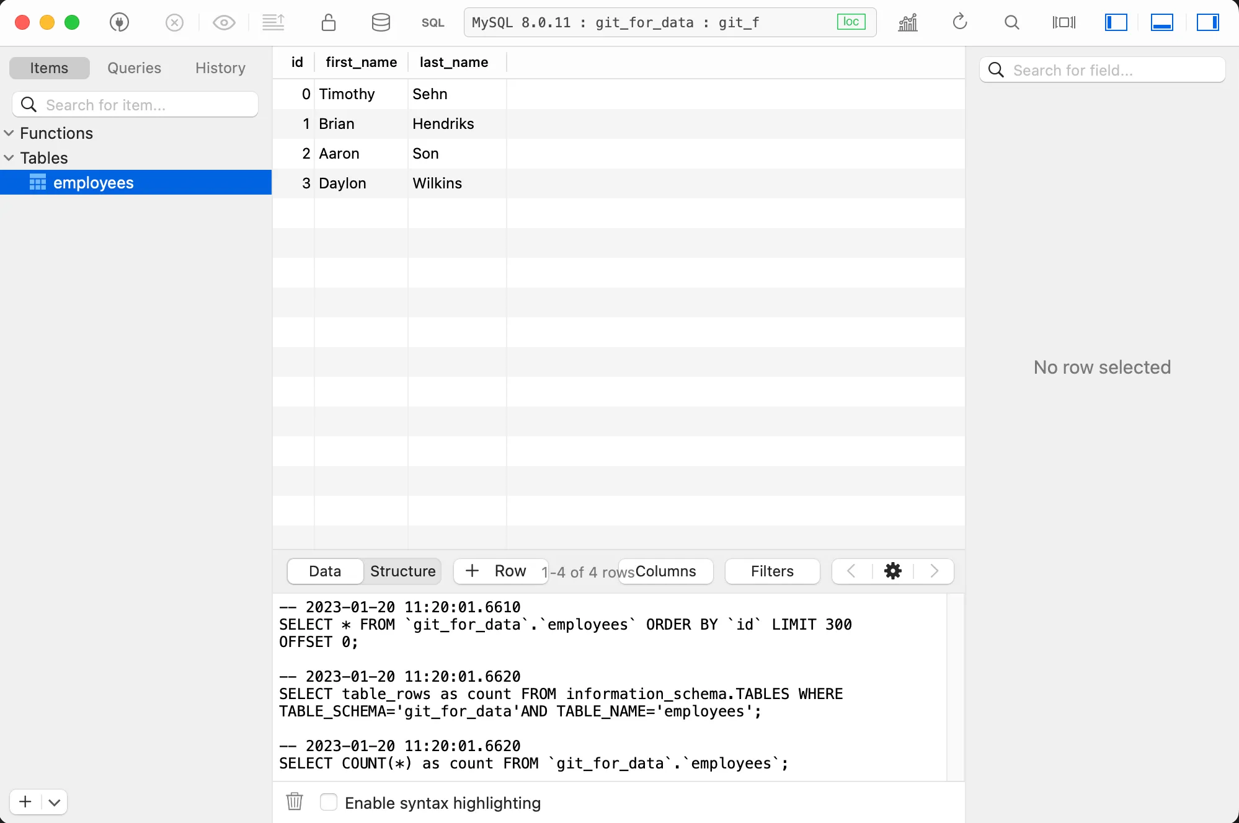The image size is (1239, 823).
Task: Open the add-item dropdown arrow
Action: [x=54, y=801]
